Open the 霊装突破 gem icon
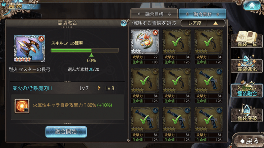264x148 pixels. click(247, 113)
